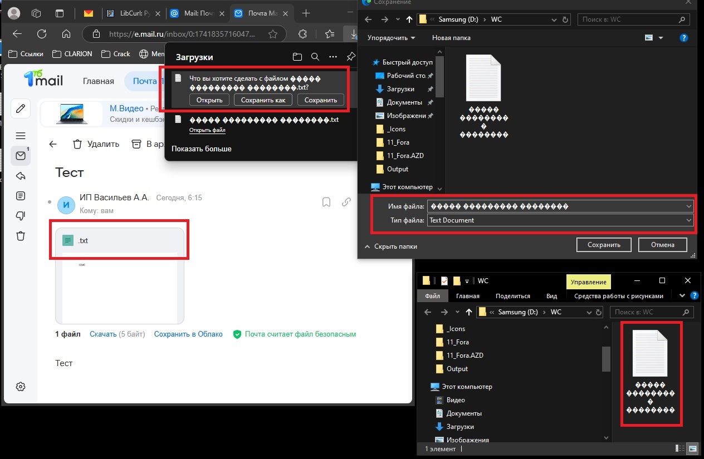The width and height of the screenshot is (704, 459).
Task: Switch to the Поделиться ribbon tab
Action: click(x=512, y=296)
